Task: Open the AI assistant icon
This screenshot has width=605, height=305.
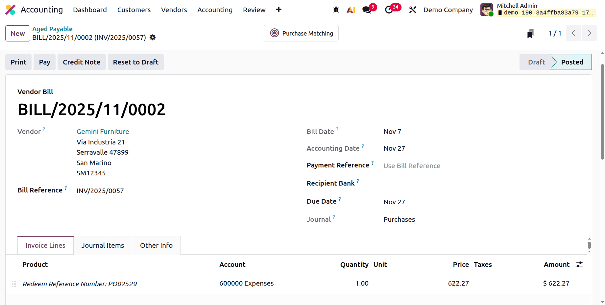Action: (x=351, y=10)
